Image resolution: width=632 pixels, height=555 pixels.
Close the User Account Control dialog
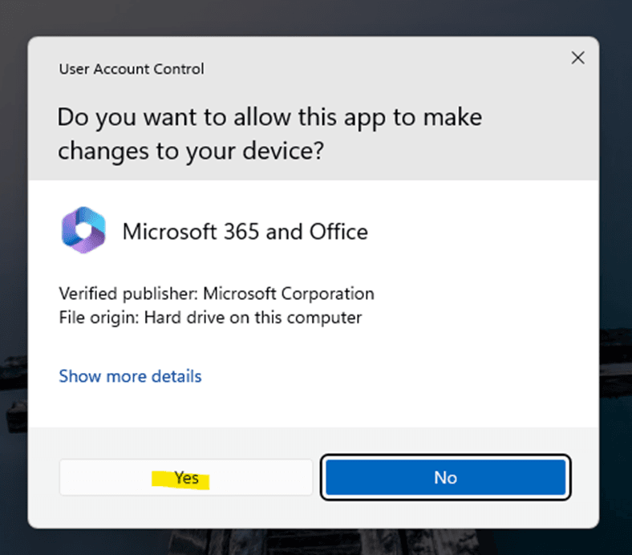(x=577, y=58)
